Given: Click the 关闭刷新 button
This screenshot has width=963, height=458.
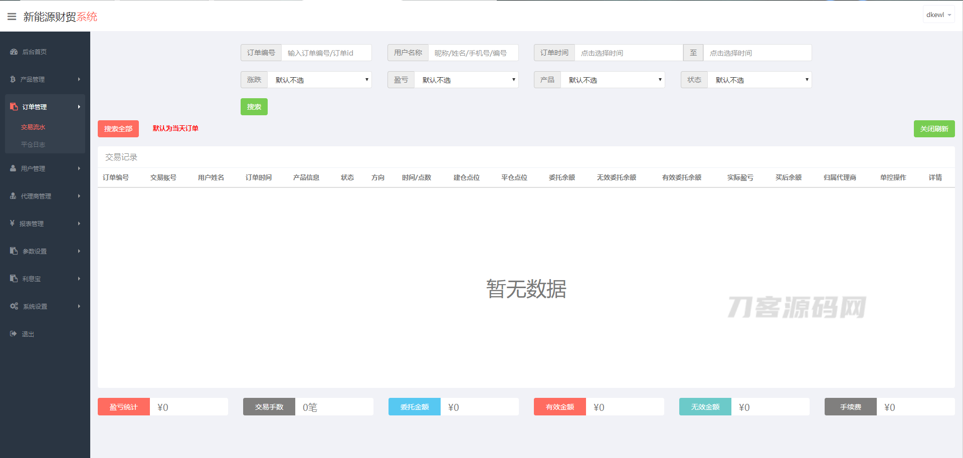Looking at the screenshot, I should pyautogui.click(x=934, y=129).
